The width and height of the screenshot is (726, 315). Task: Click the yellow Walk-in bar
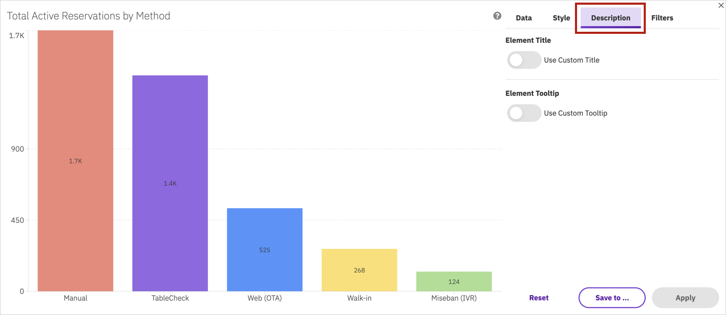[x=359, y=270]
